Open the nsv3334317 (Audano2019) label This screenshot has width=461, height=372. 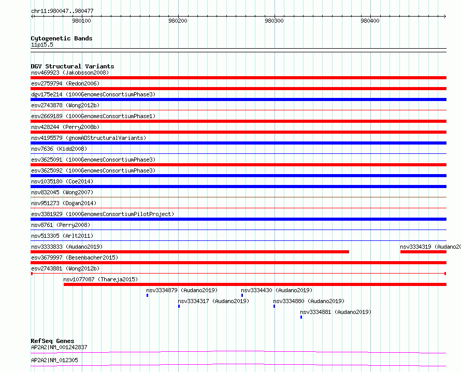(213, 301)
